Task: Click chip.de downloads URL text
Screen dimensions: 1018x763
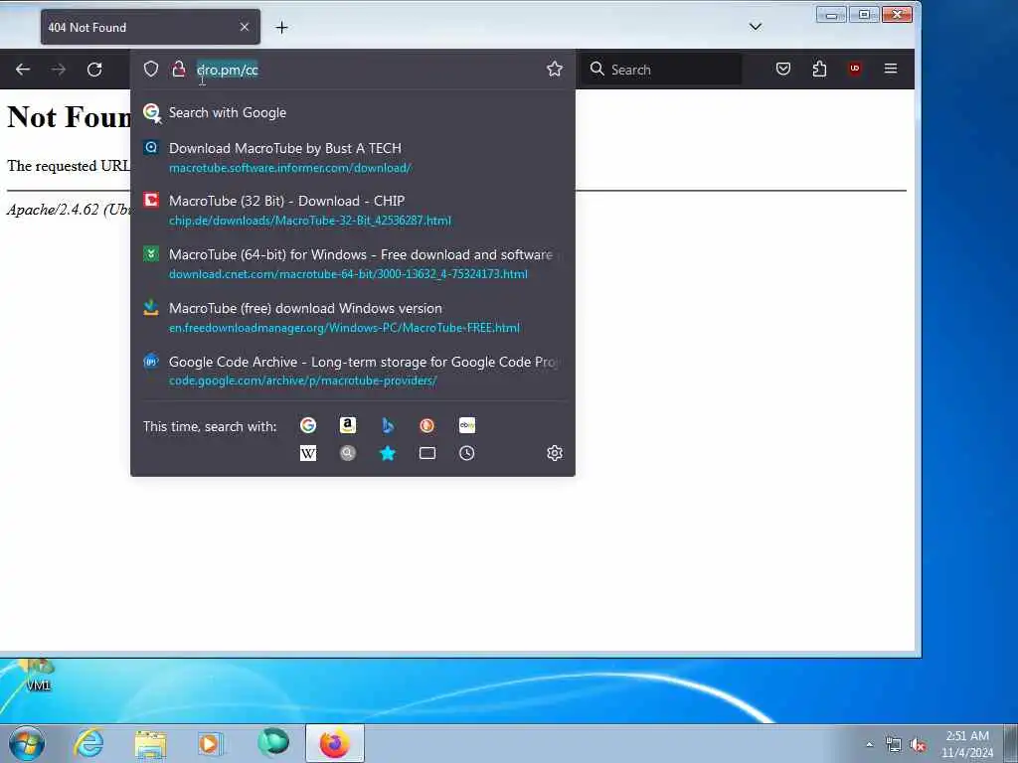Action: tap(310, 221)
